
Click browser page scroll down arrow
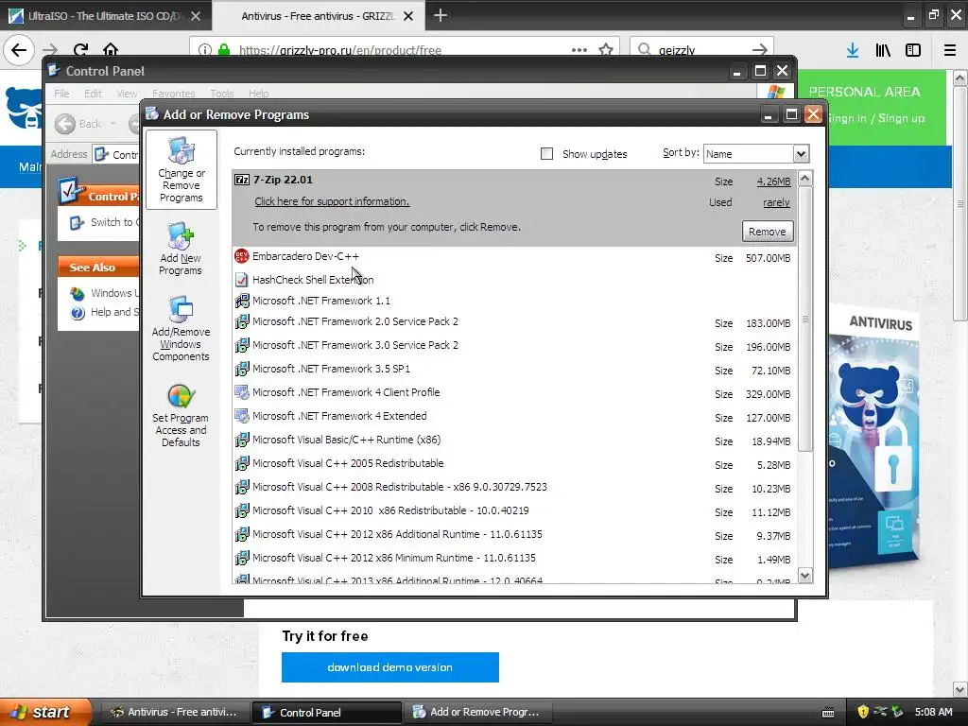pyautogui.click(x=960, y=689)
